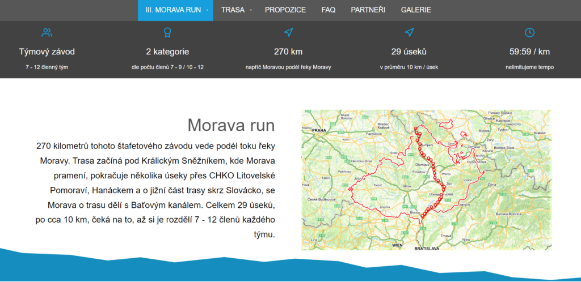Image resolution: width=581 pixels, height=282 pixels.
Task: Click the Týmový závod heading
Action: (x=47, y=52)
